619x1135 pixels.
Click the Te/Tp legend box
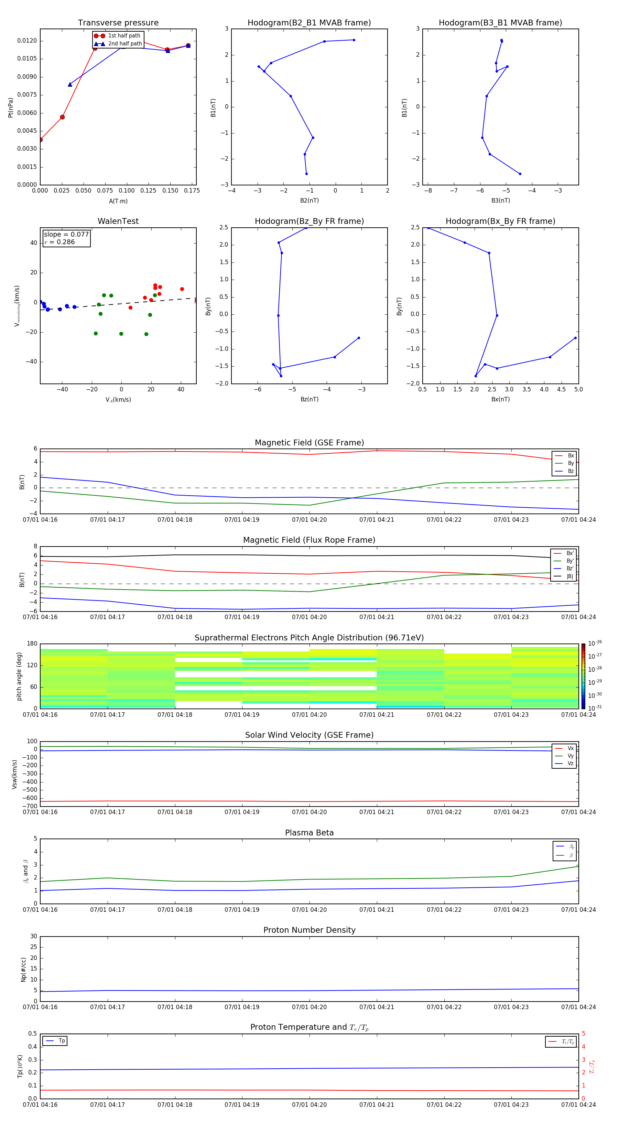(561, 1041)
